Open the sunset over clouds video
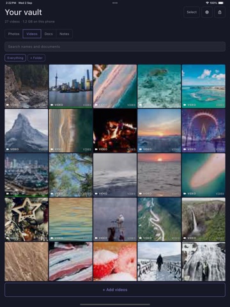Screen dimensions: 230x307 click(x=159, y=130)
